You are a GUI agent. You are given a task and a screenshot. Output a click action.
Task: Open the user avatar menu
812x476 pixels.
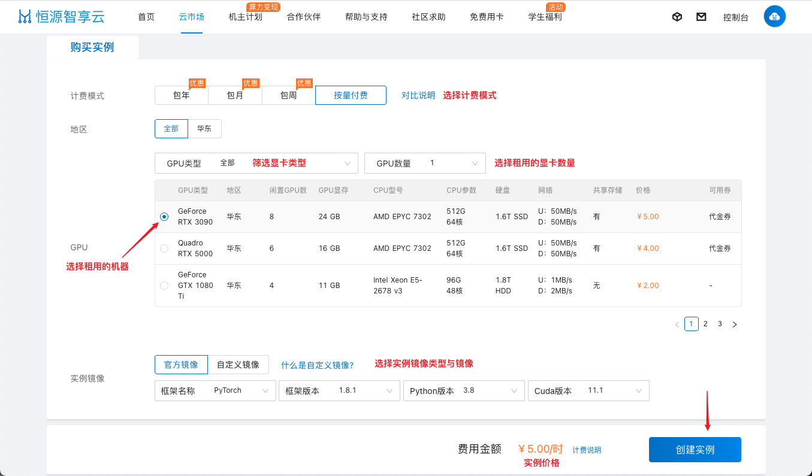pos(775,17)
